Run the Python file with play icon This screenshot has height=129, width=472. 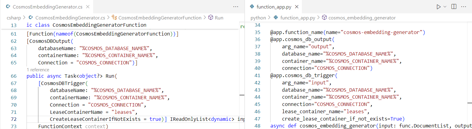pyautogui.click(x=439, y=6)
